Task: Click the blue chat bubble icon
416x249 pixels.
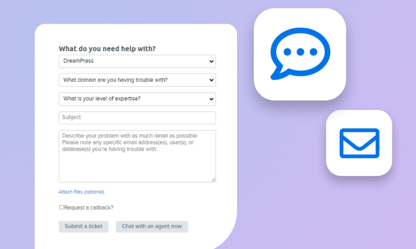Action: (300, 54)
